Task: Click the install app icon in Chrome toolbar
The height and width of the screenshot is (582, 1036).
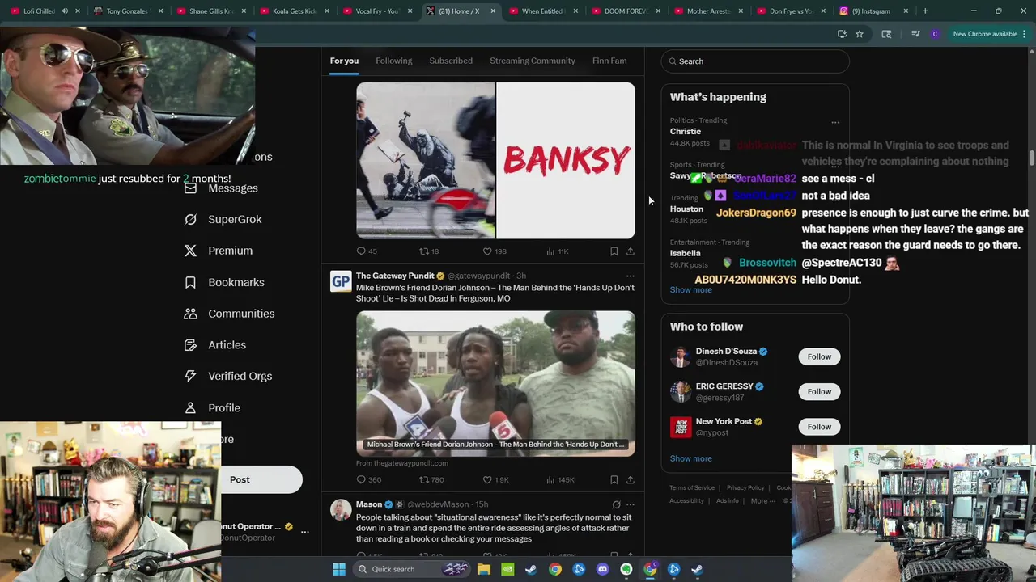Action: click(x=842, y=34)
